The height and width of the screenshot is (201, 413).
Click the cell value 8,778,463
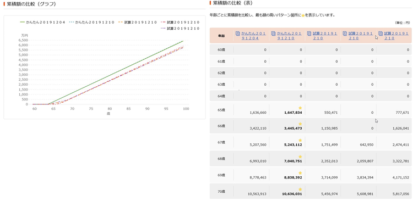258,177
